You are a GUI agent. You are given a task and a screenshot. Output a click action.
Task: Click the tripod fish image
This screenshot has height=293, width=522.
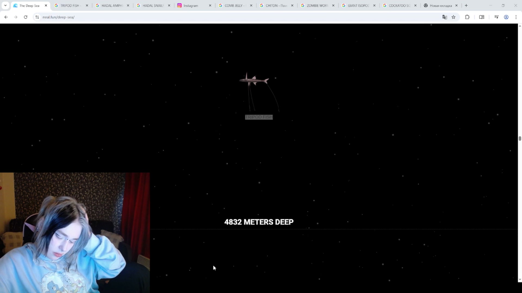(259, 92)
